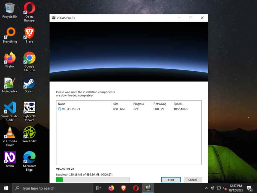Click the security shield tray icon
The height and width of the screenshot is (193, 257).
pos(213,188)
